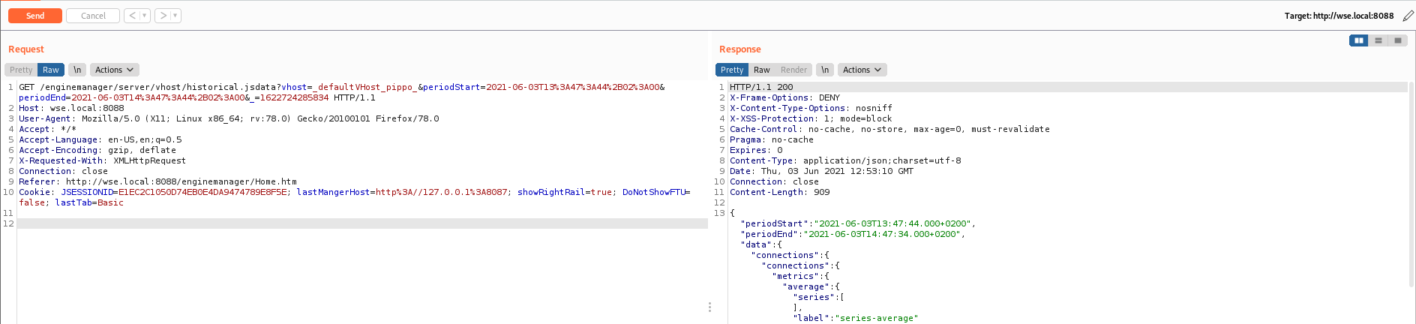Select top-bottom split layout icon
This screenshot has width=1416, height=324.
1378,40
